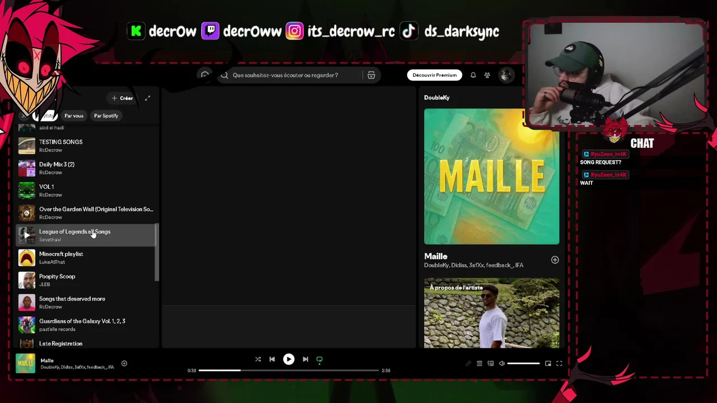Click the Minecraft playlist cover thumbnail
Viewport: 717px width, 403px height.
[27, 257]
